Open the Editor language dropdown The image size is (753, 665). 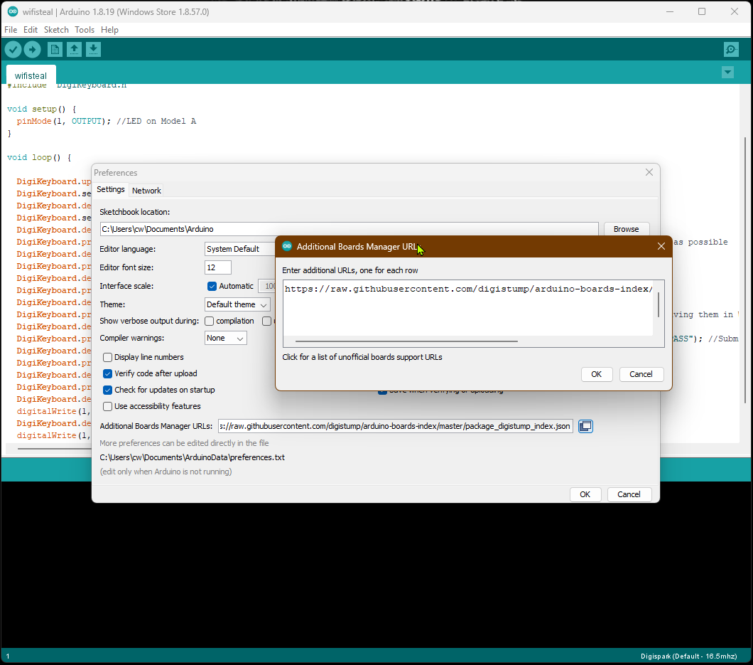[239, 249]
